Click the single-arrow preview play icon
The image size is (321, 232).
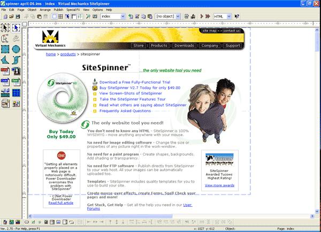[x=202, y=17]
